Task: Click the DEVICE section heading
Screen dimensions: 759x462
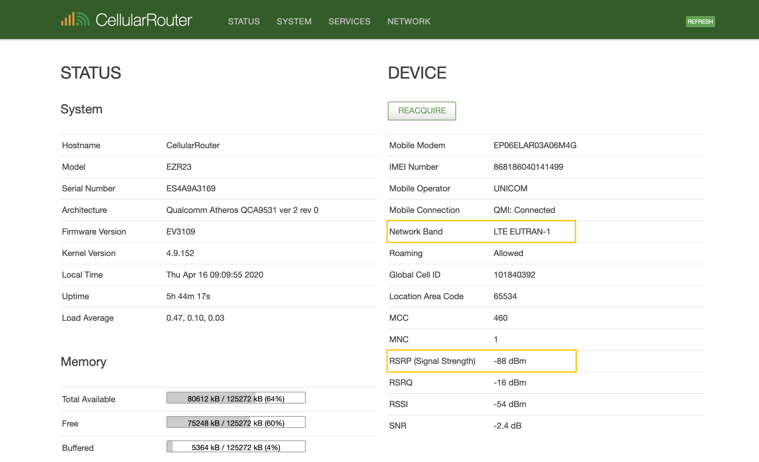Action: pos(417,73)
